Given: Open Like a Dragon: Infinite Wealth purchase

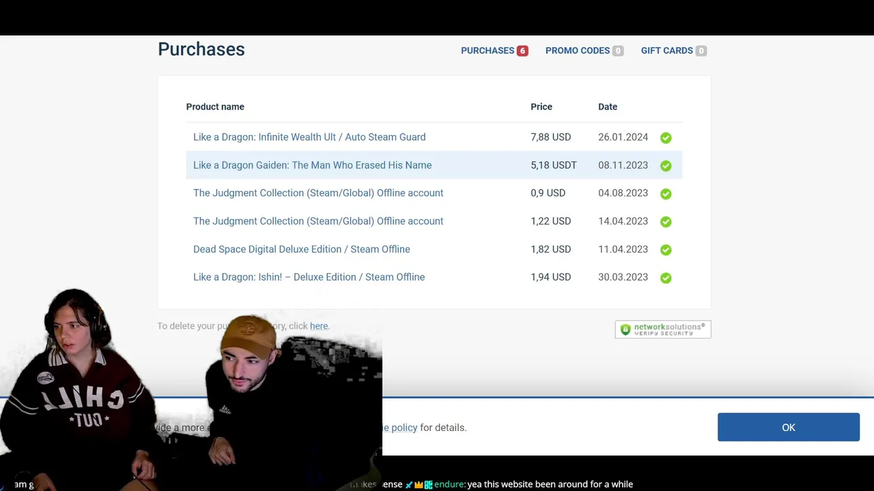Looking at the screenshot, I should click(x=309, y=137).
